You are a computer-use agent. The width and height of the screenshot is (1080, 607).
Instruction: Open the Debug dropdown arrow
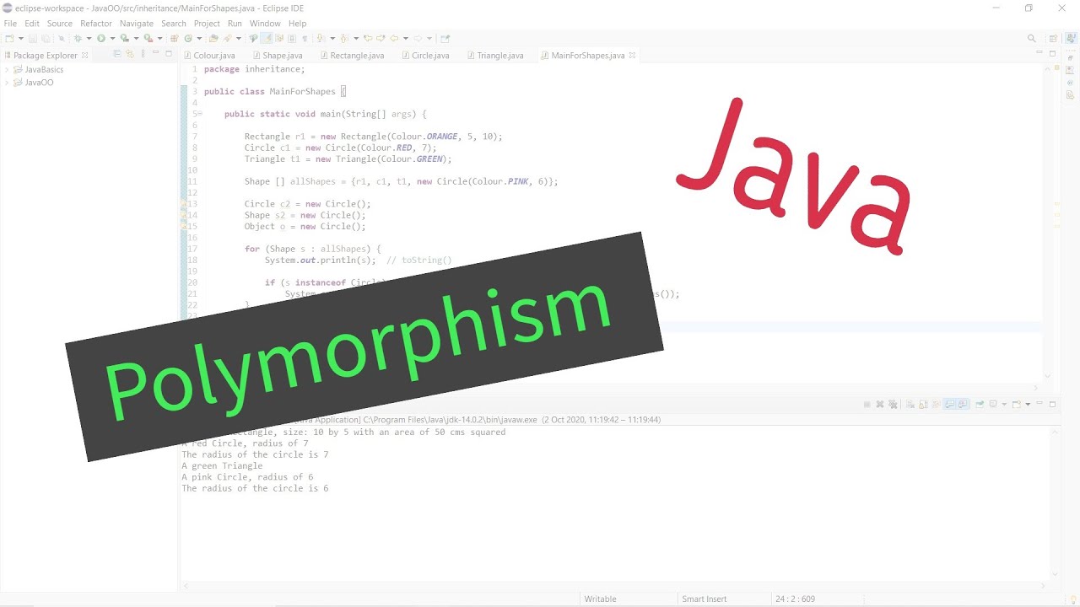tap(89, 38)
